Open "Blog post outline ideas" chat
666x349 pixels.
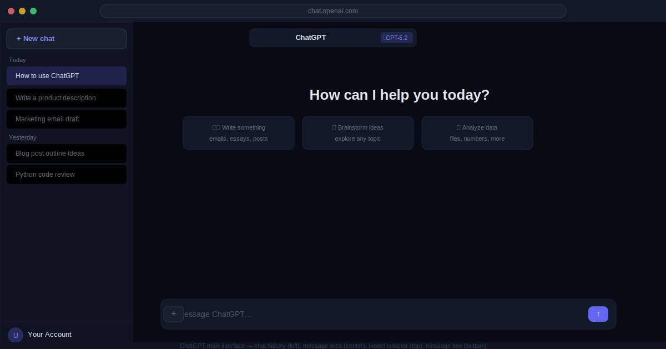point(67,153)
